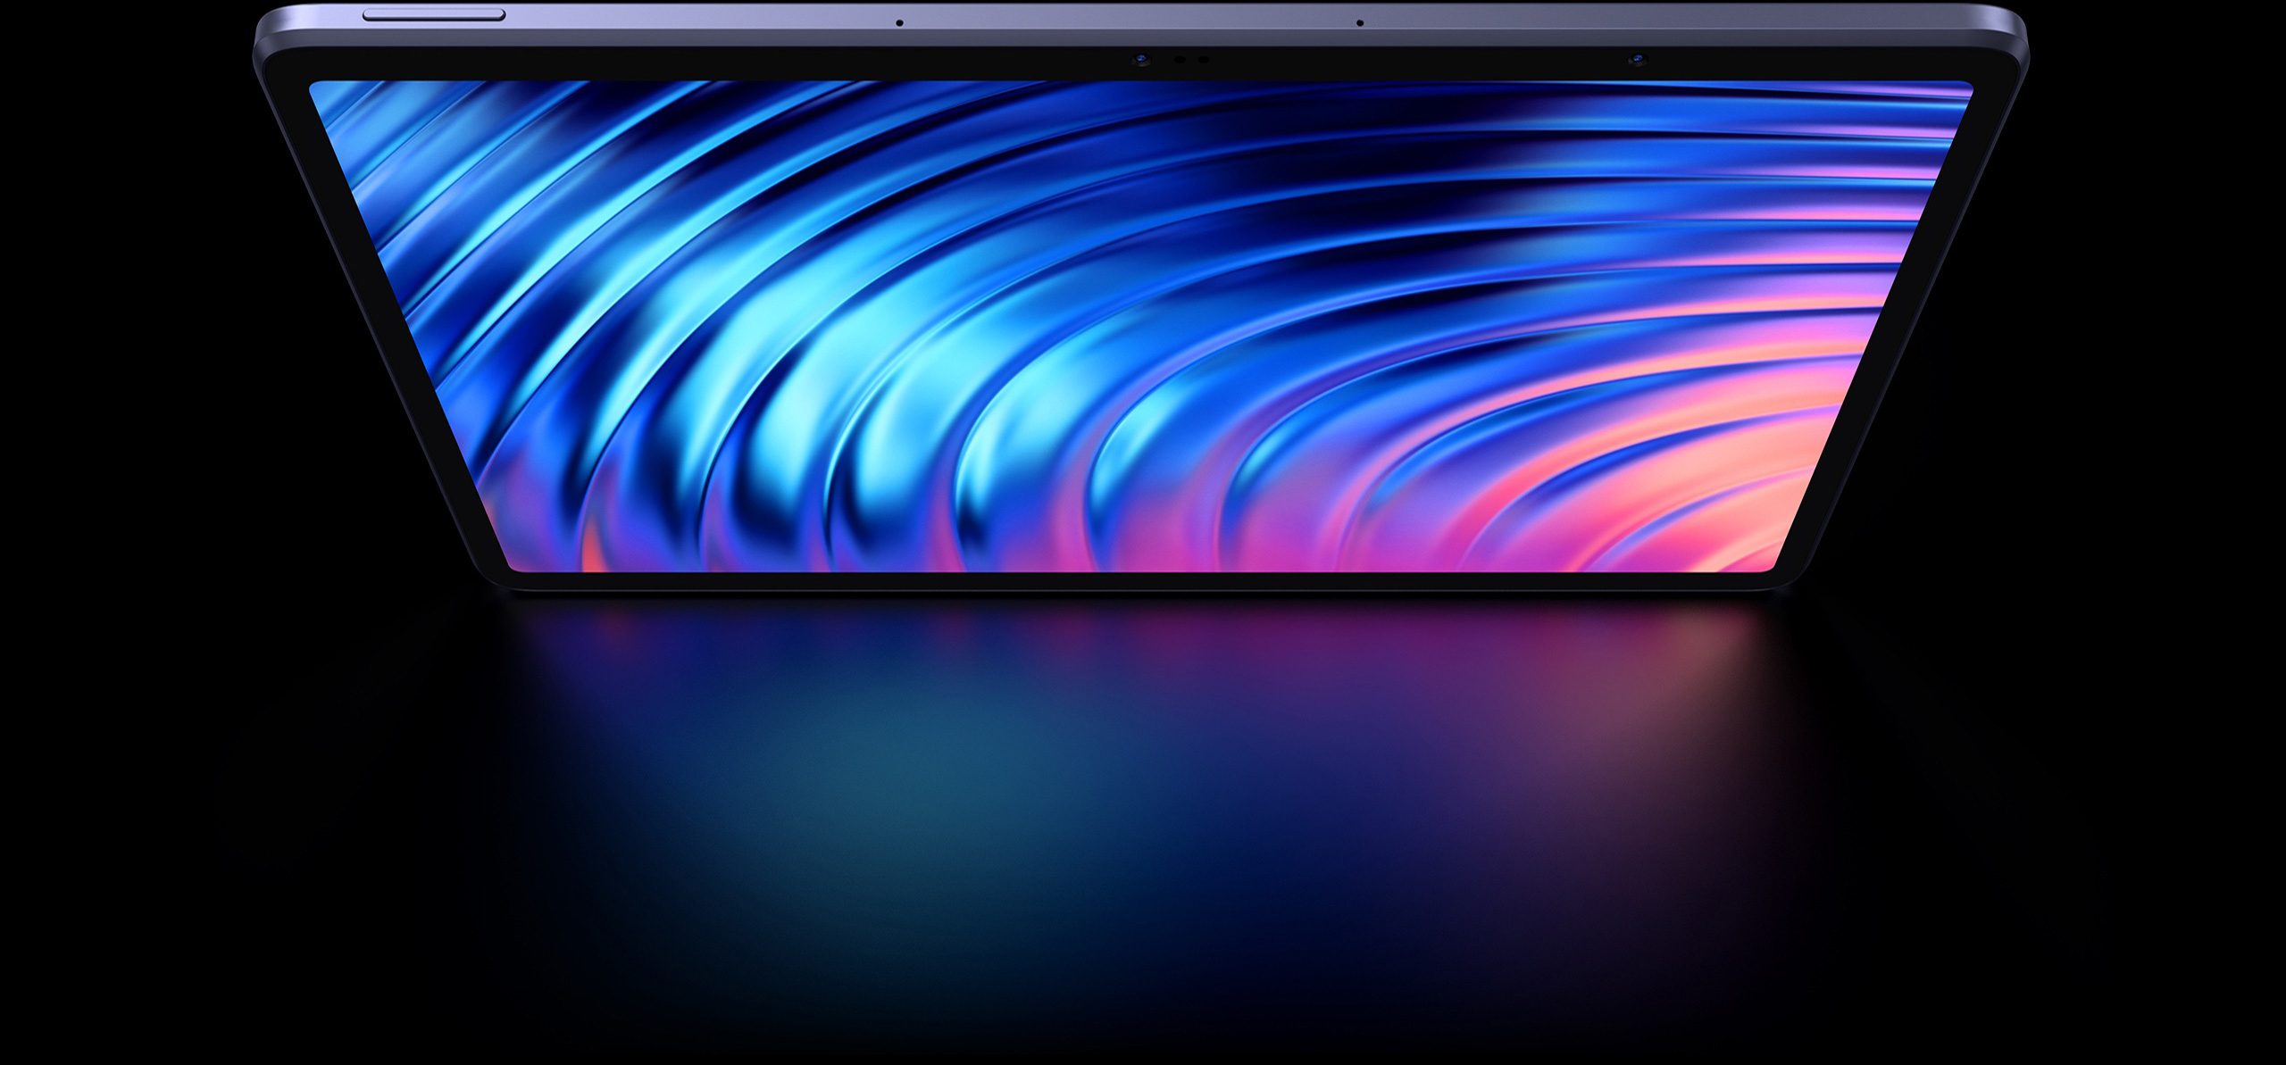Click the right microphone hole on top edge
This screenshot has height=1065, width=2286.
pos(1359,23)
